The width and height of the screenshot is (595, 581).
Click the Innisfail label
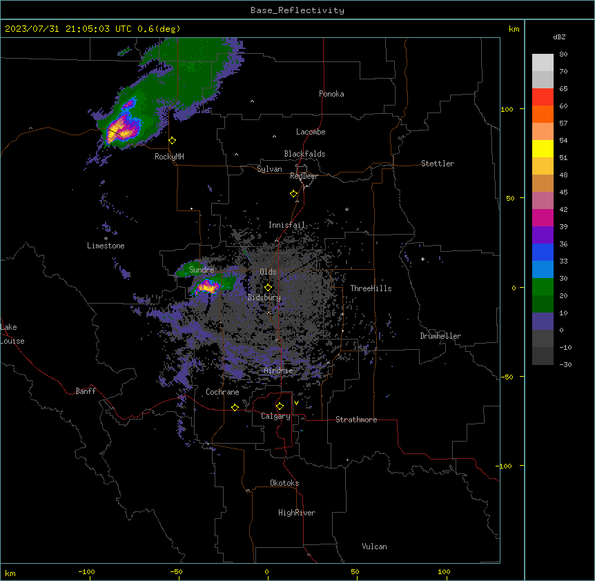pyautogui.click(x=287, y=225)
